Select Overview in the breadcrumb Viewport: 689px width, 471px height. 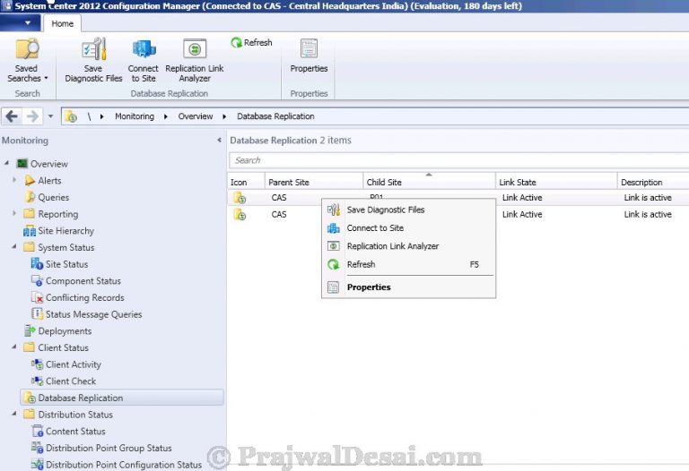(195, 116)
